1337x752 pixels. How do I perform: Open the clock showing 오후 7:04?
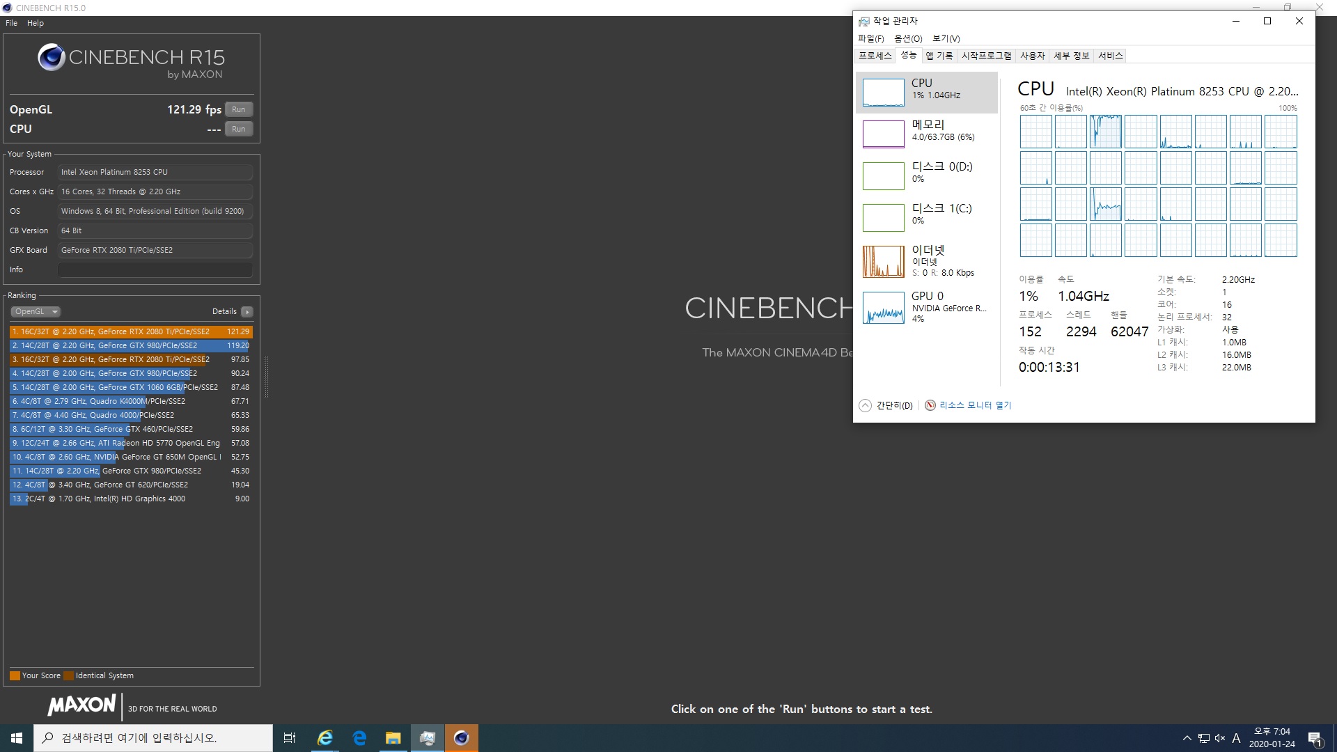1272,738
